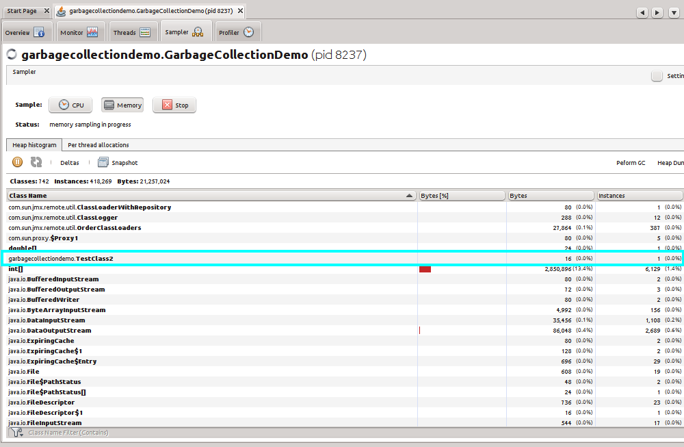Screen dimensions: 684x447
Task: Click the Overview tab info icon
Action: (x=39, y=32)
